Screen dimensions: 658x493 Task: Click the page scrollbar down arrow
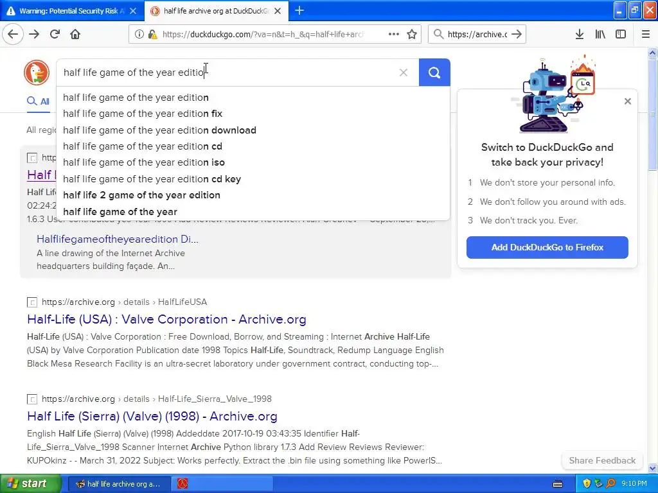coord(652,468)
